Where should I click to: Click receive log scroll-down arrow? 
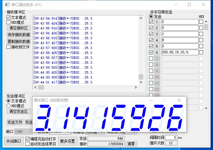141,82
